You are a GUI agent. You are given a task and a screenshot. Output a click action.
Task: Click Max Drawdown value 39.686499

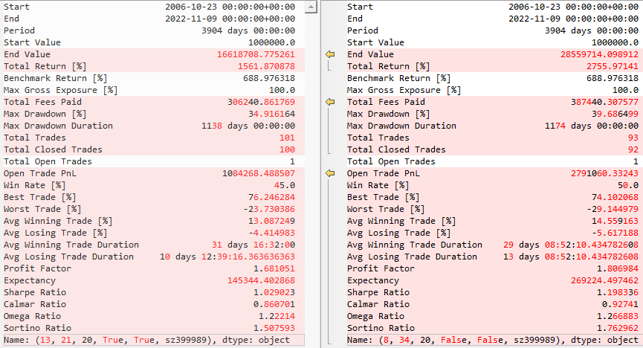coord(615,114)
